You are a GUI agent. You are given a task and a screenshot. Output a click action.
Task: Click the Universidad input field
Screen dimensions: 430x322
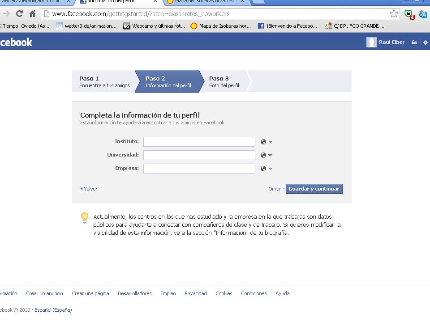(199, 155)
